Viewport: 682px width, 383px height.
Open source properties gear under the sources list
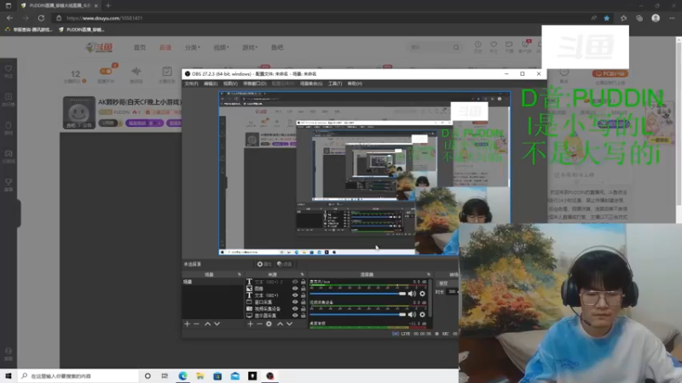[269, 324]
